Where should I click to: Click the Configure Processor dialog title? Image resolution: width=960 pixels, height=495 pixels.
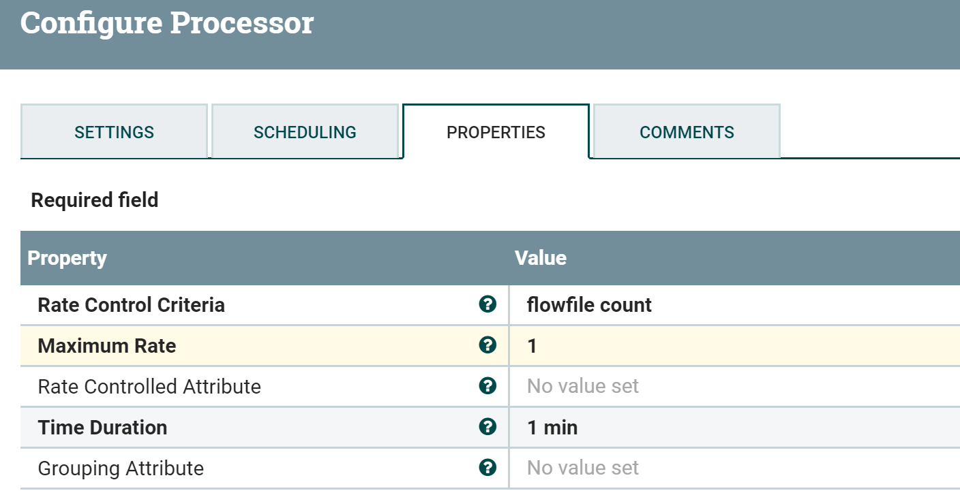pos(166,23)
